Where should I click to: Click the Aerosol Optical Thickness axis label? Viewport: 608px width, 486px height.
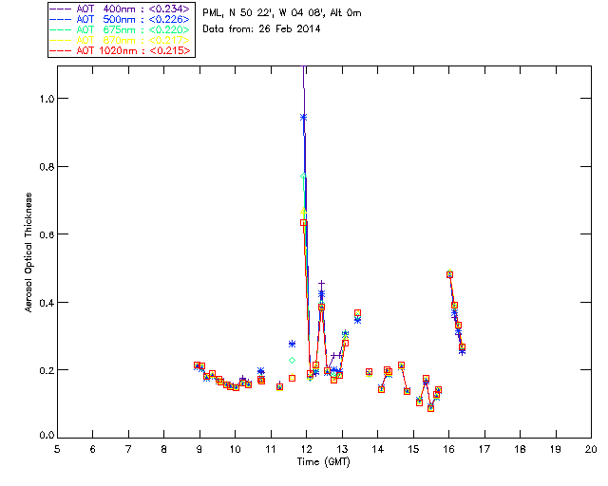point(28,252)
